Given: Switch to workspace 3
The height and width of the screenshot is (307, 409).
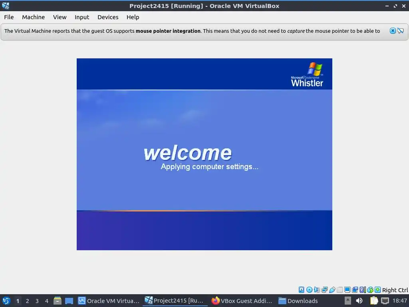Looking at the screenshot, I should pos(37,301).
